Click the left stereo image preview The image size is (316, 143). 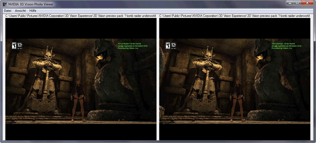81,79
